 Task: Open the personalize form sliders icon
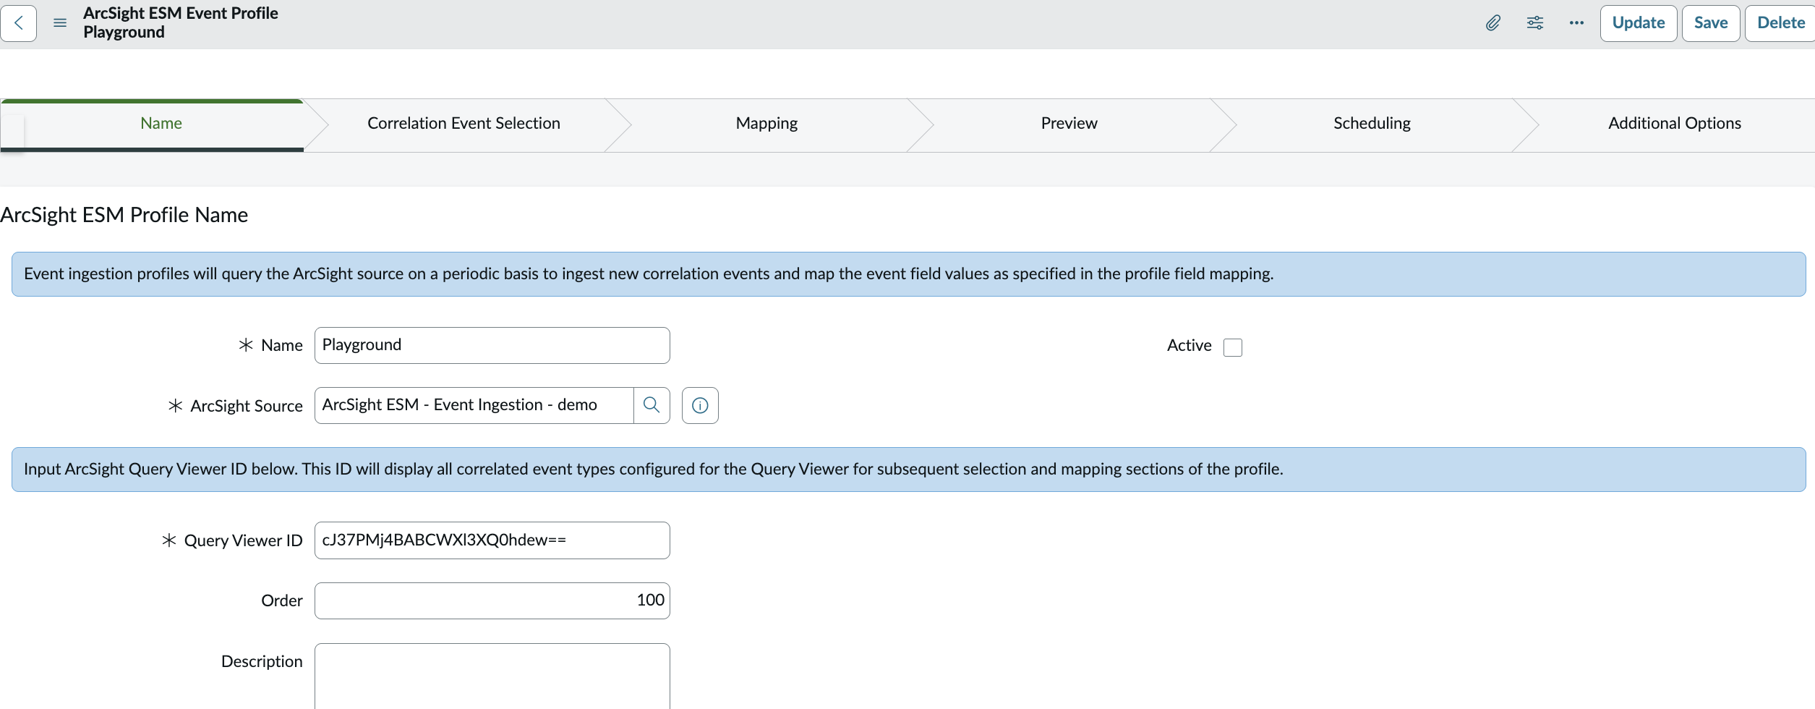(1535, 23)
